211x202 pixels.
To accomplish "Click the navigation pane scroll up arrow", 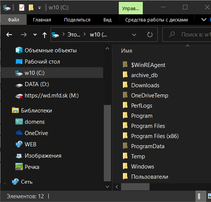I will point(108,49).
